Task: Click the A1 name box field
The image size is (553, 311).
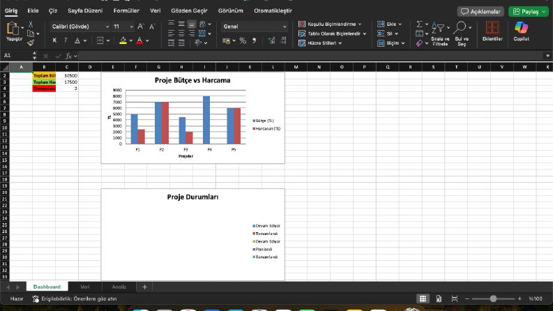Action: [17, 56]
